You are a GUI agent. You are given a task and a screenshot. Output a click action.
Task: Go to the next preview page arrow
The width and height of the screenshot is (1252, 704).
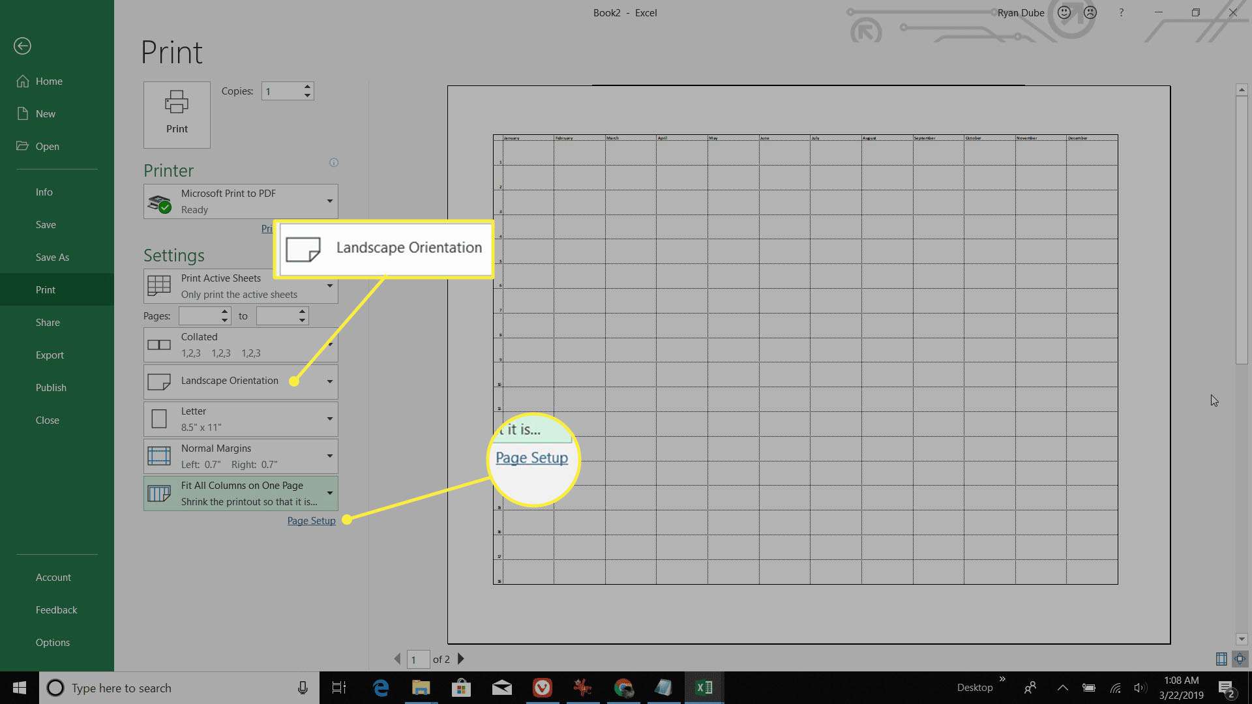tap(461, 659)
